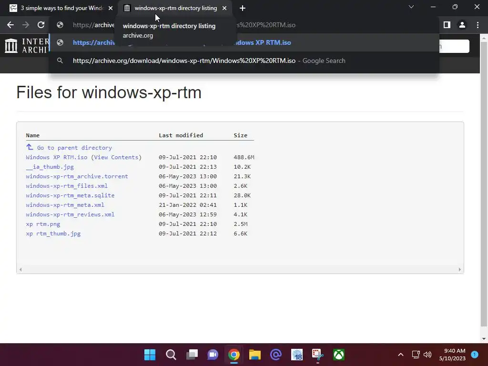This screenshot has height=366, width=488.
Task: Close the windows-xp-rtm directory listing tab
Action: pos(224,9)
